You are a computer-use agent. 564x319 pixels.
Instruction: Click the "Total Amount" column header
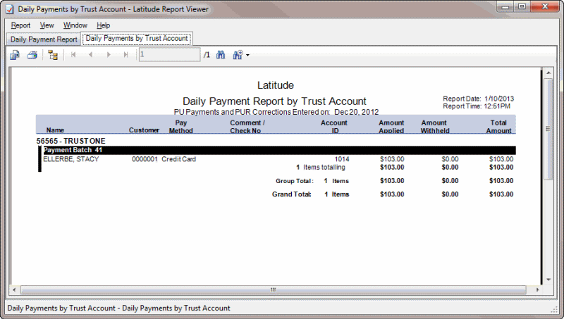click(x=498, y=127)
